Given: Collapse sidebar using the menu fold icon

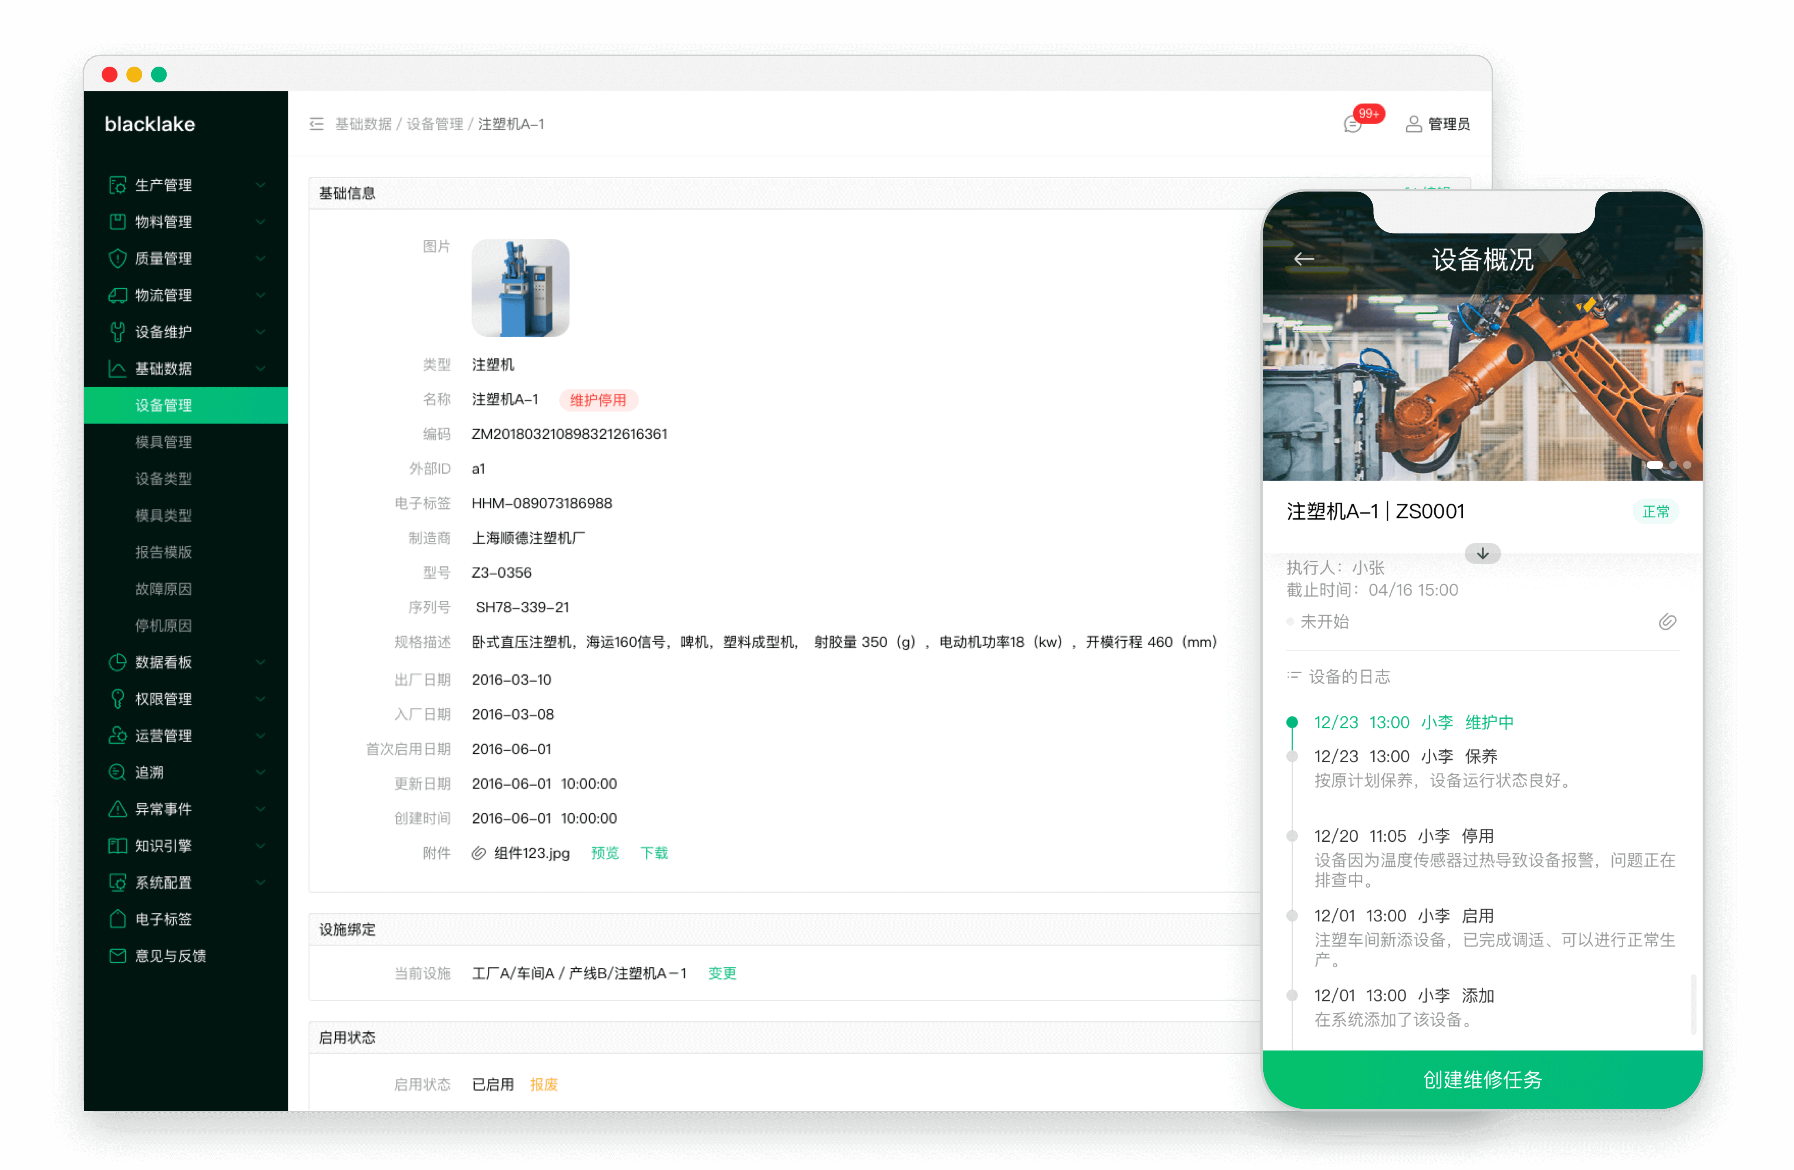Looking at the screenshot, I should click(317, 124).
